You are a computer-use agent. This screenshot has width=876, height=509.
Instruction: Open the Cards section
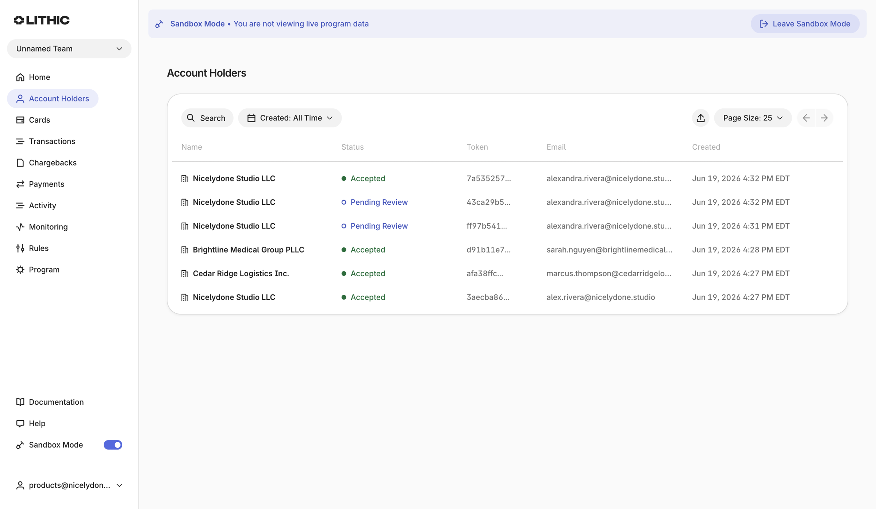(39, 120)
